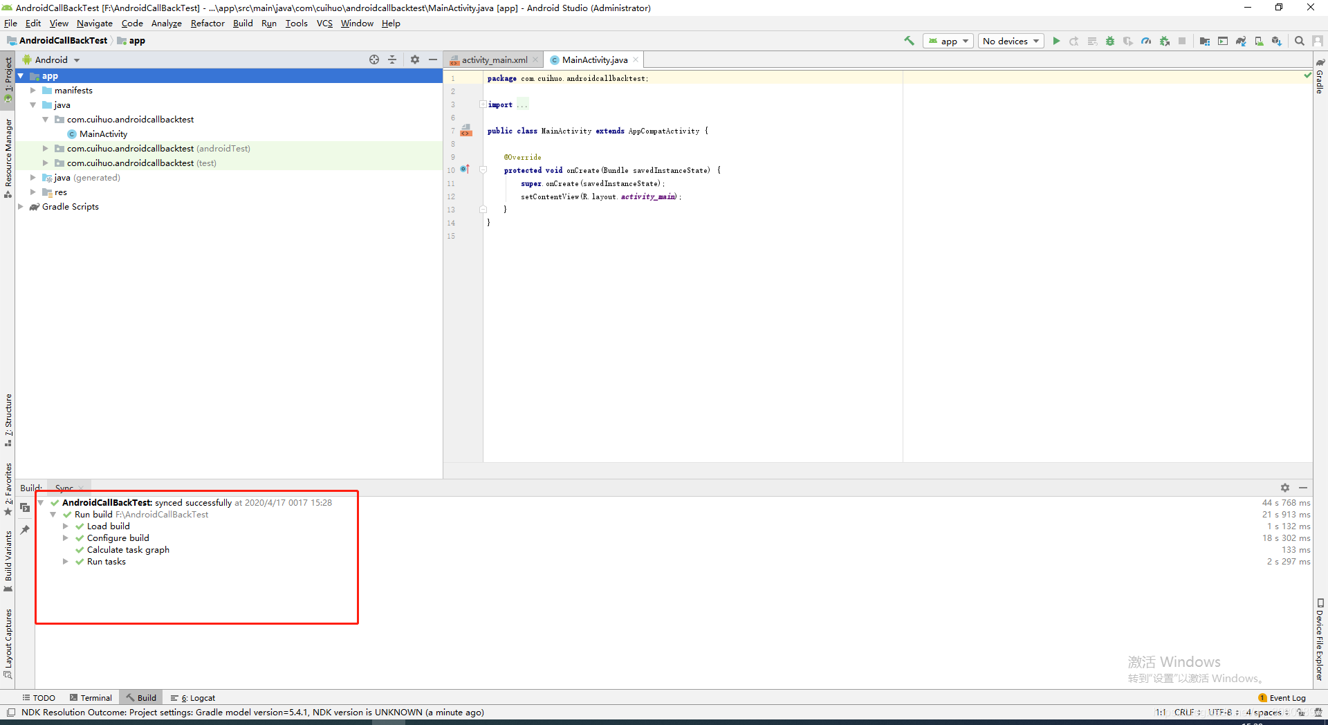
Task: Click the UTF-8 encoding indicator
Action: pos(1223,712)
